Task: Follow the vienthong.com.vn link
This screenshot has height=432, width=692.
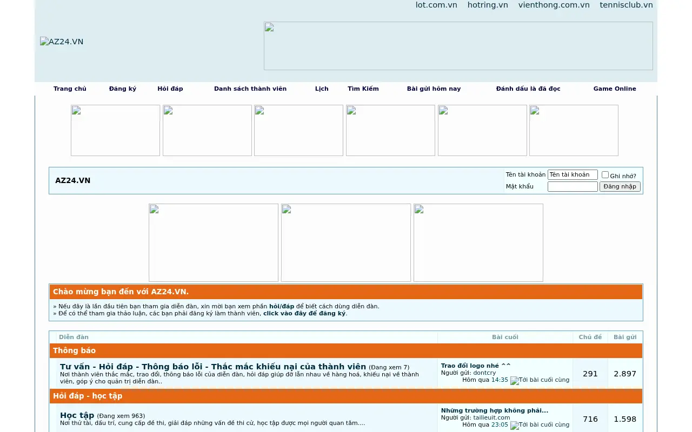Action: [554, 5]
